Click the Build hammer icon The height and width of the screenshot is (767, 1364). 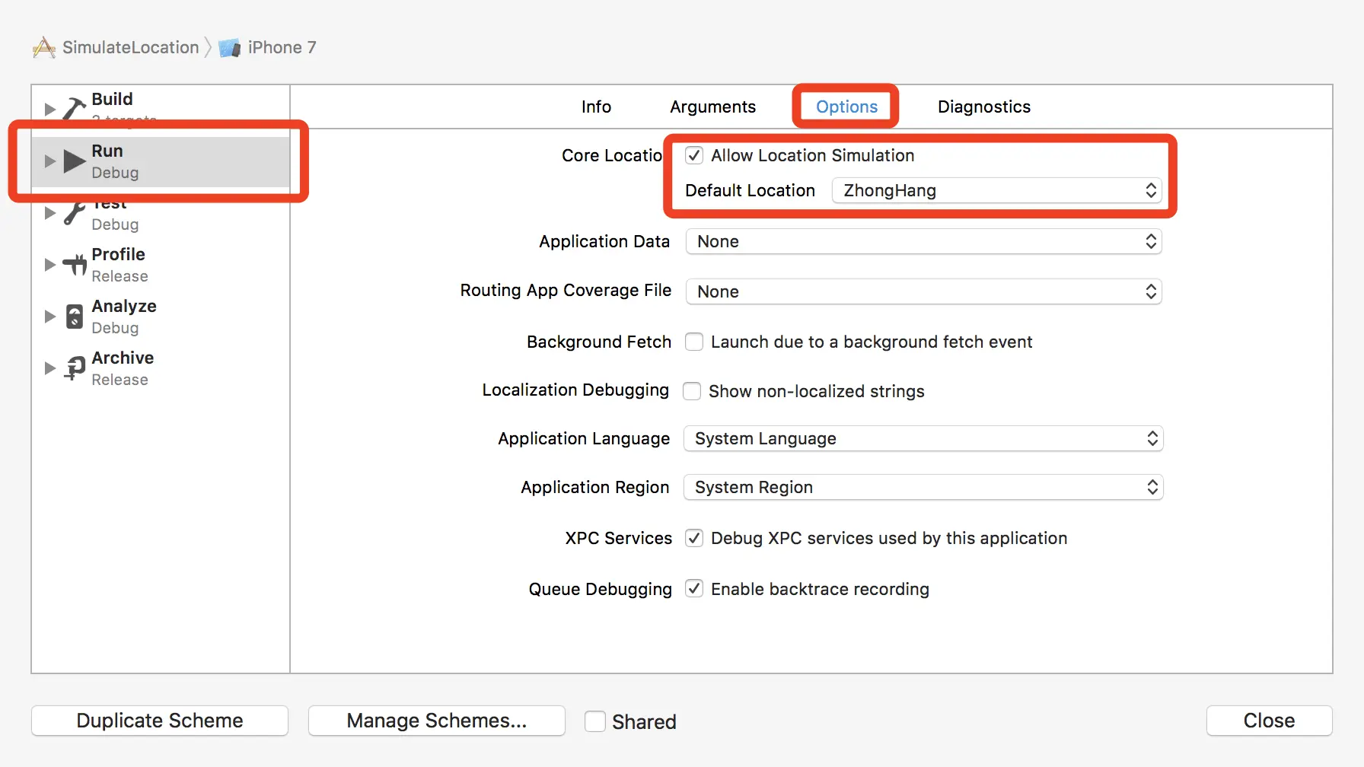pos(74,109)
